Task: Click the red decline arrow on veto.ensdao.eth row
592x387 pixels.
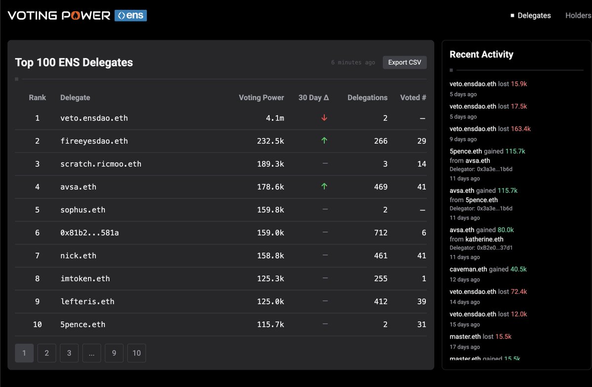Action: tap(325, 118)
